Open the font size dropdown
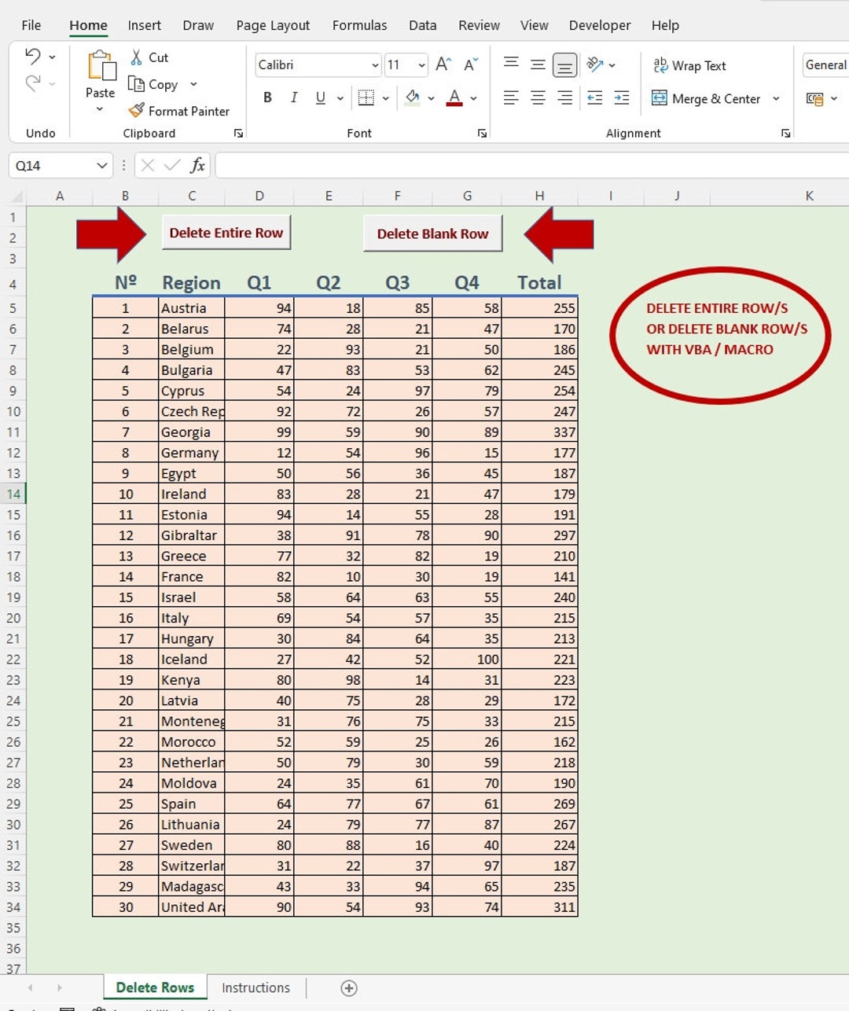 (421, 64)
